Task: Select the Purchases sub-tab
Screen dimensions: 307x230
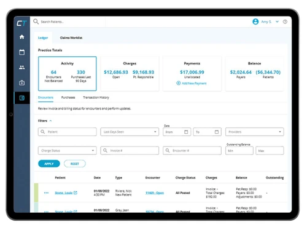Action: (x=68, y=98)
